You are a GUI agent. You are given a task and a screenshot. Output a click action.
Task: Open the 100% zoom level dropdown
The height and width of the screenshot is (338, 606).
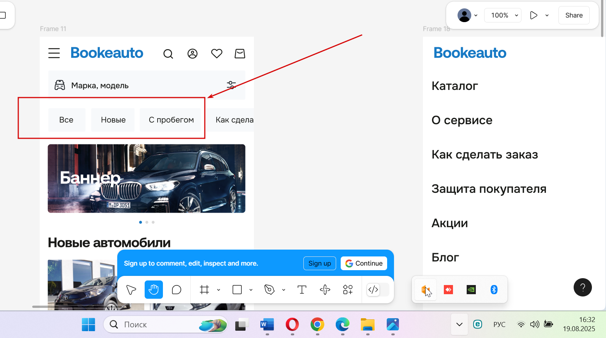point(503,15)
